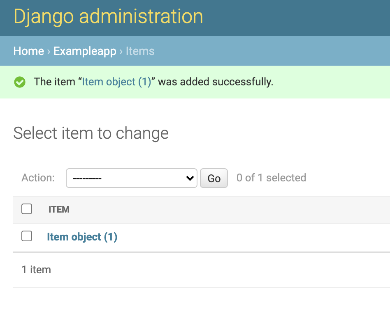This screenshot has width=390, height=325.
Task: Click the Items breadcrumb text
Action: (140, 51)
